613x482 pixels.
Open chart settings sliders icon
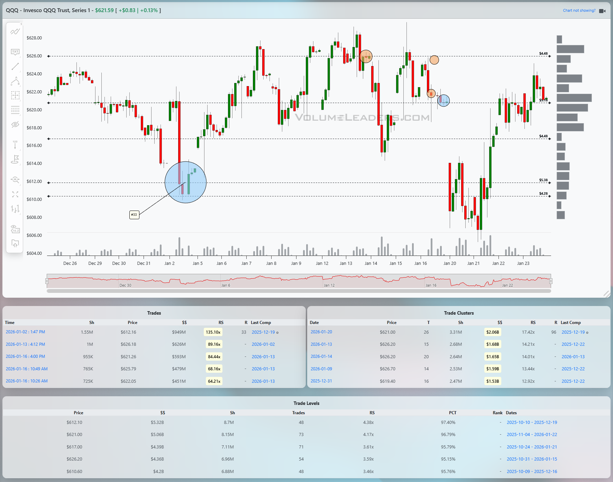pyautogui.click(x=15, y=209)
